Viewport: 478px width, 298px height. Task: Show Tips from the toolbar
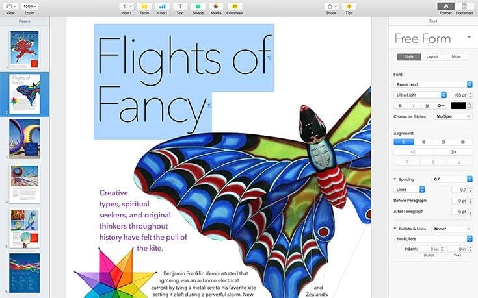coord(349,6)
